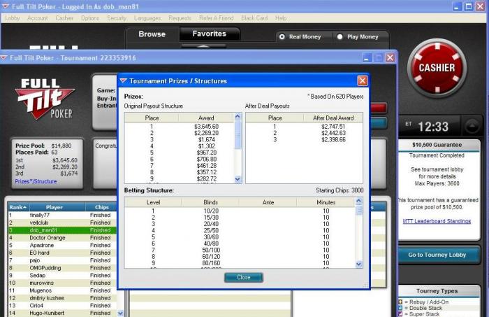The width and height of the screenshot is (489, 317).
Task: Select player row OMGPudding
Action: click(x=62, y=267)
